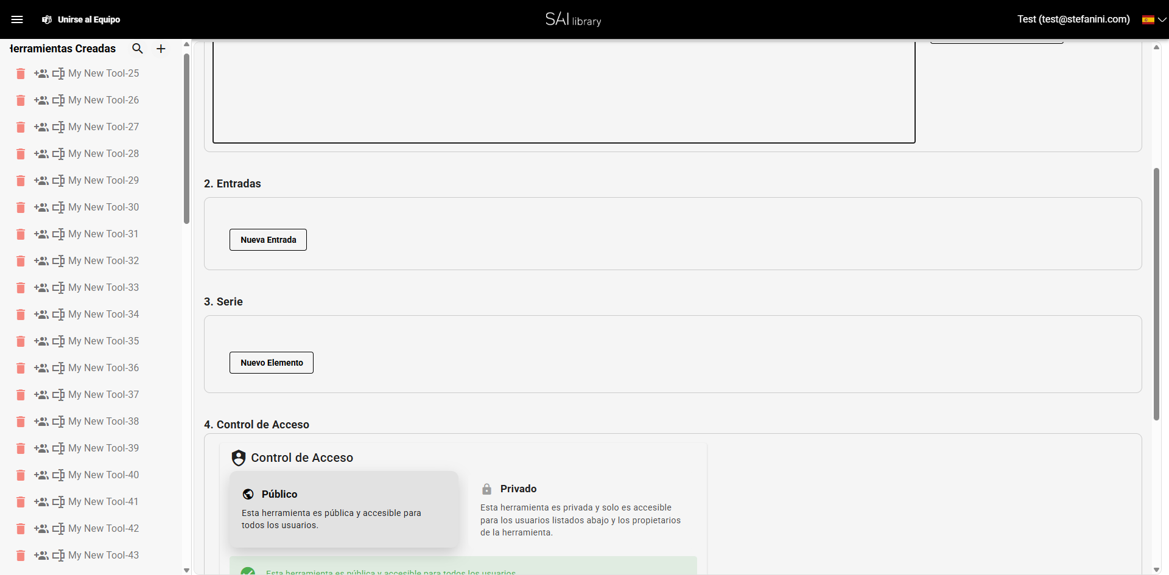Image resolution: width=1169 pixels, height=575 pixels.
Task: Open My New Tool-38 from the list
Action: coord(104,421)
